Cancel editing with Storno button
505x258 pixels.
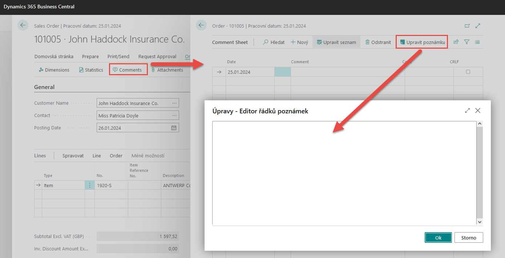click(468, 238)
